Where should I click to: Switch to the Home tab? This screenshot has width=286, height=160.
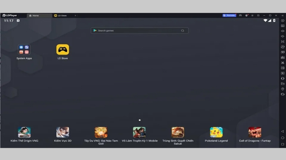[39, 16]
